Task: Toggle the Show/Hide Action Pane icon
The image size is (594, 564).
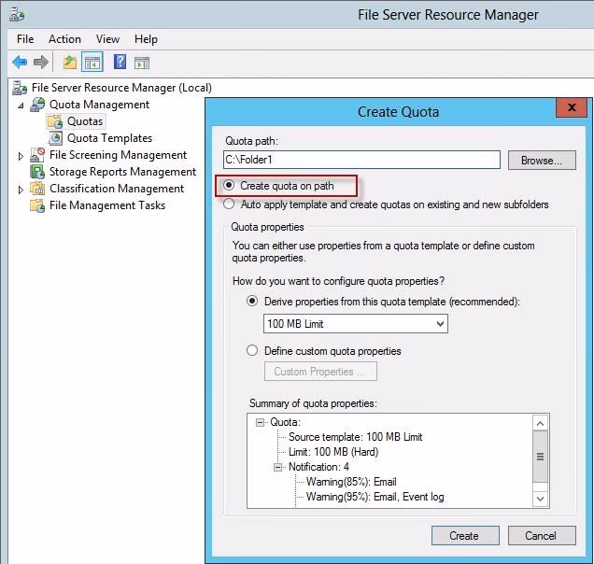Action: (142, 63)
